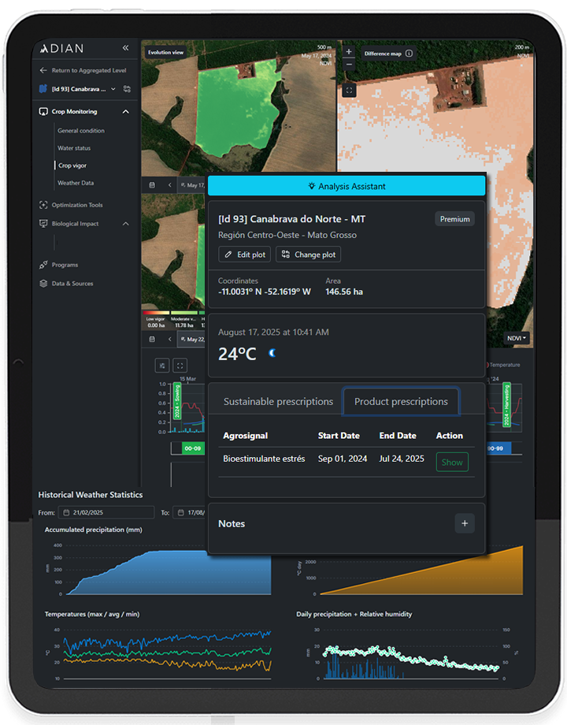Click the Edit plot button
Image resolution: width=567 pixels, height=725 pixels.
(x=244, y=255)
